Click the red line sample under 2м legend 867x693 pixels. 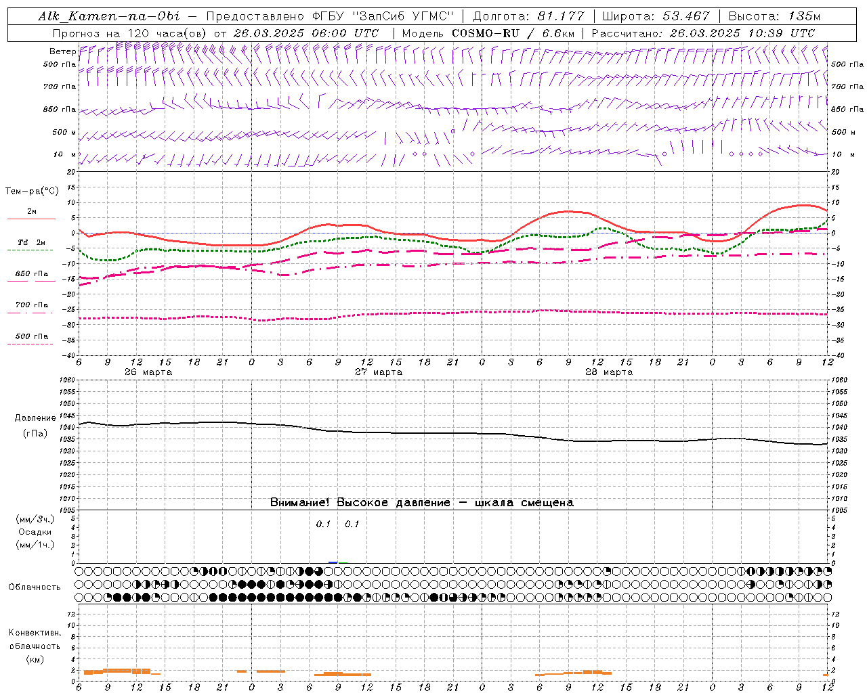(x=31, y=219)
